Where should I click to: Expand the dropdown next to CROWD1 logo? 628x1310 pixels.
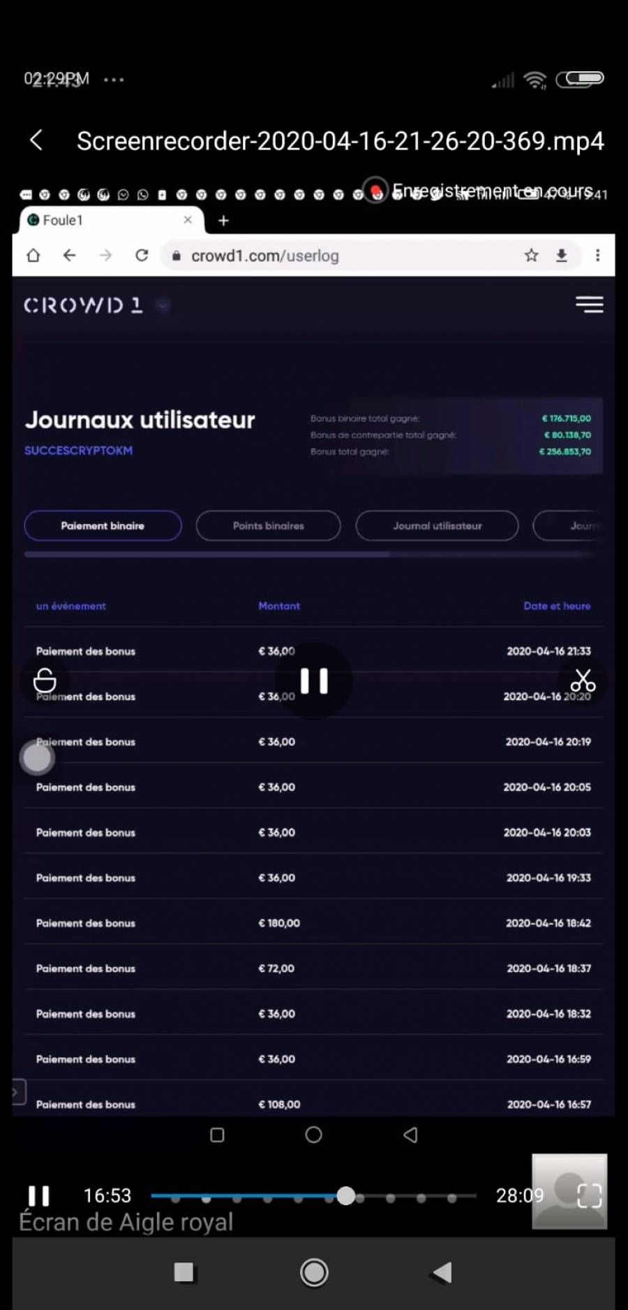[x=163, y=305]
